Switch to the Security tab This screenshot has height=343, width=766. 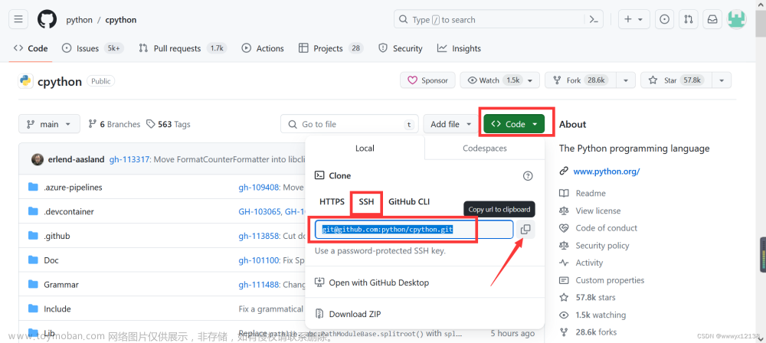click(x=400, y=48)
